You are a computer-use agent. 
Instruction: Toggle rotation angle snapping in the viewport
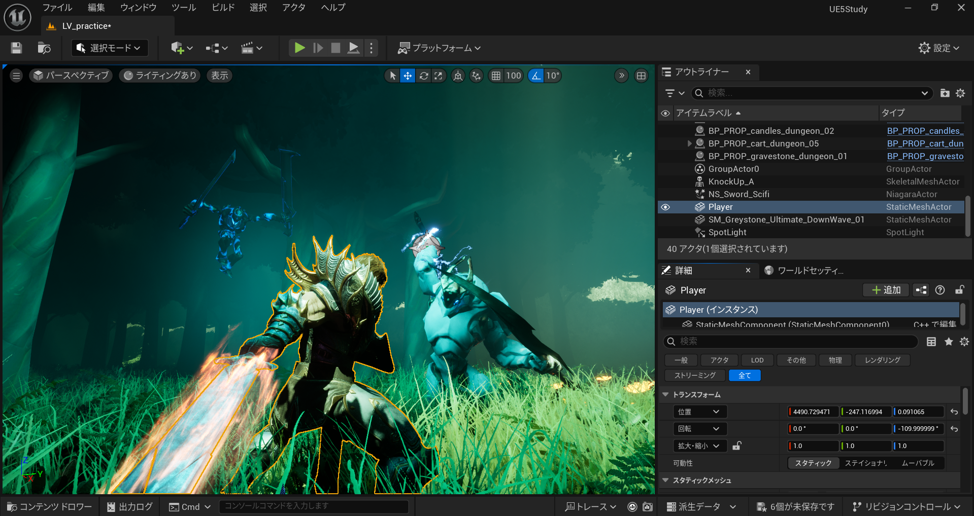tap(536, 76)
